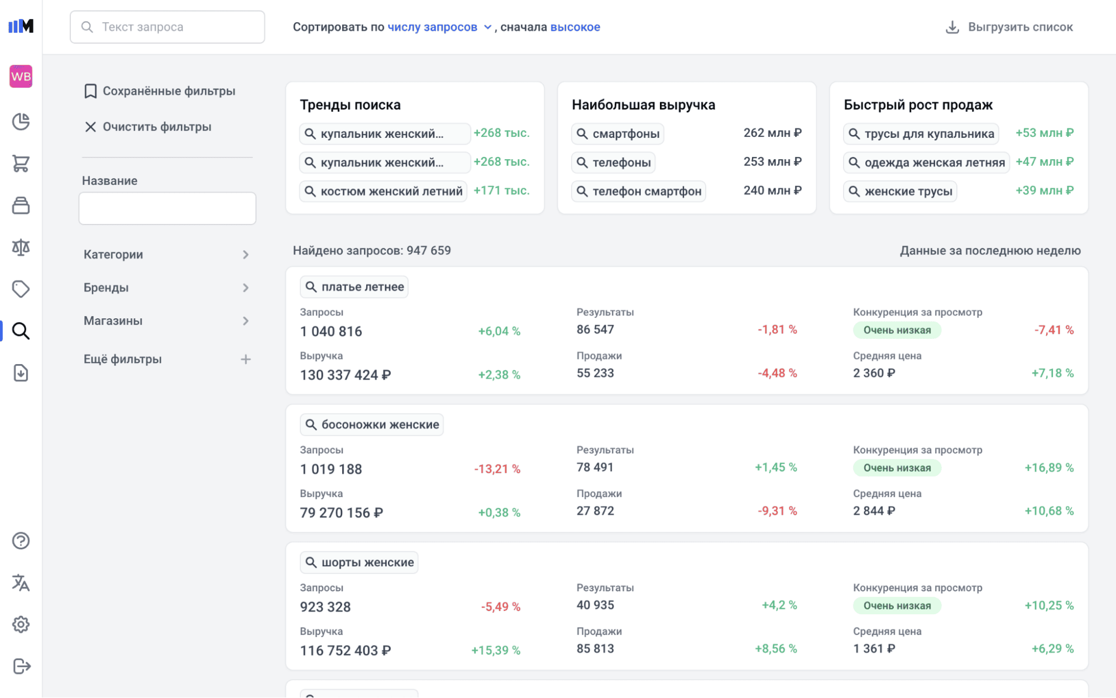
Task: Open the price tag sidebar icon
Action: pyautogui.click(x=21, y=289)
